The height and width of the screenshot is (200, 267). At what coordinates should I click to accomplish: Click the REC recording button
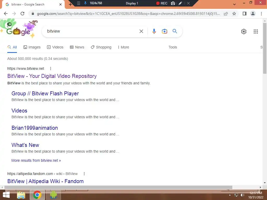[x=162, y=3]
